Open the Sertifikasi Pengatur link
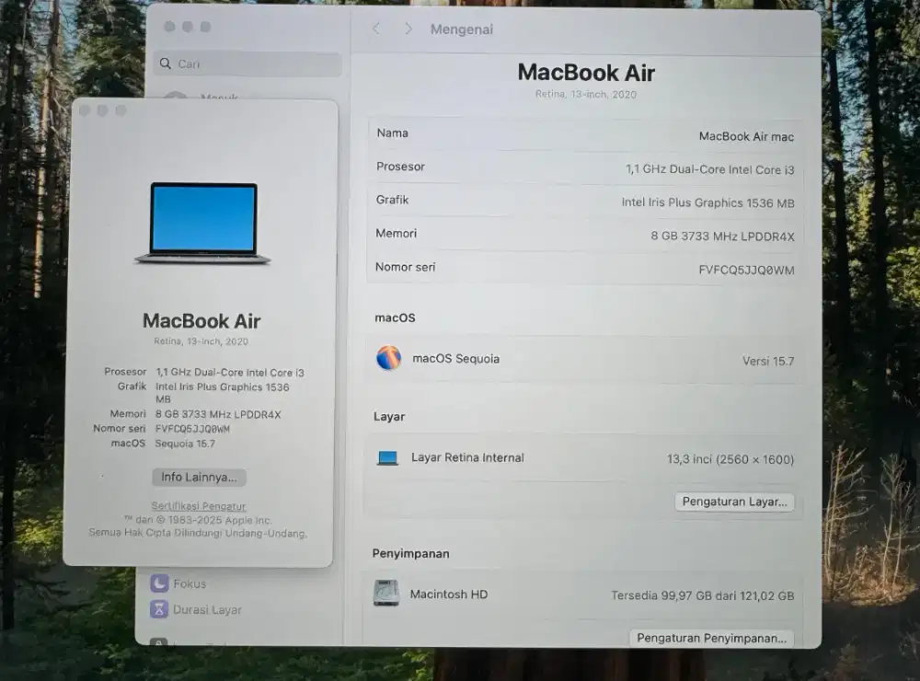This screenshot has width=920, height=681. click(x=197, y=505)
